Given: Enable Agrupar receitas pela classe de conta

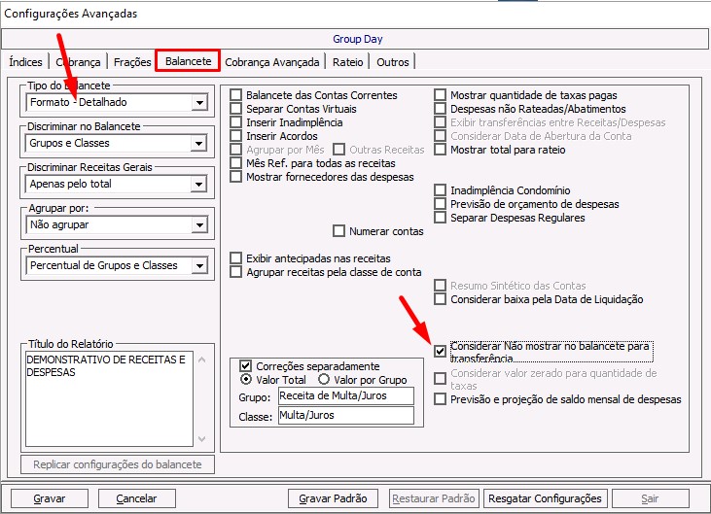Looking at the screenshot, I should tap(235, 272).
